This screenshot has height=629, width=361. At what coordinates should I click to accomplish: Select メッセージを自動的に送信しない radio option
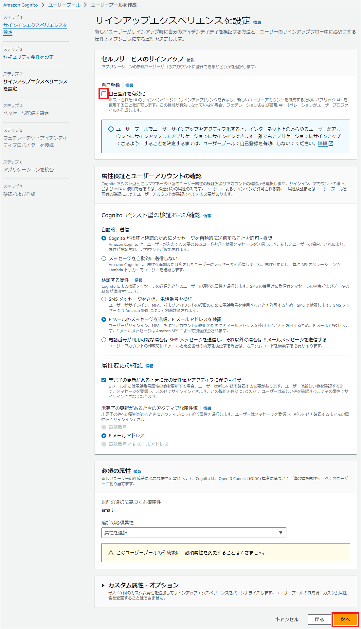104,258
